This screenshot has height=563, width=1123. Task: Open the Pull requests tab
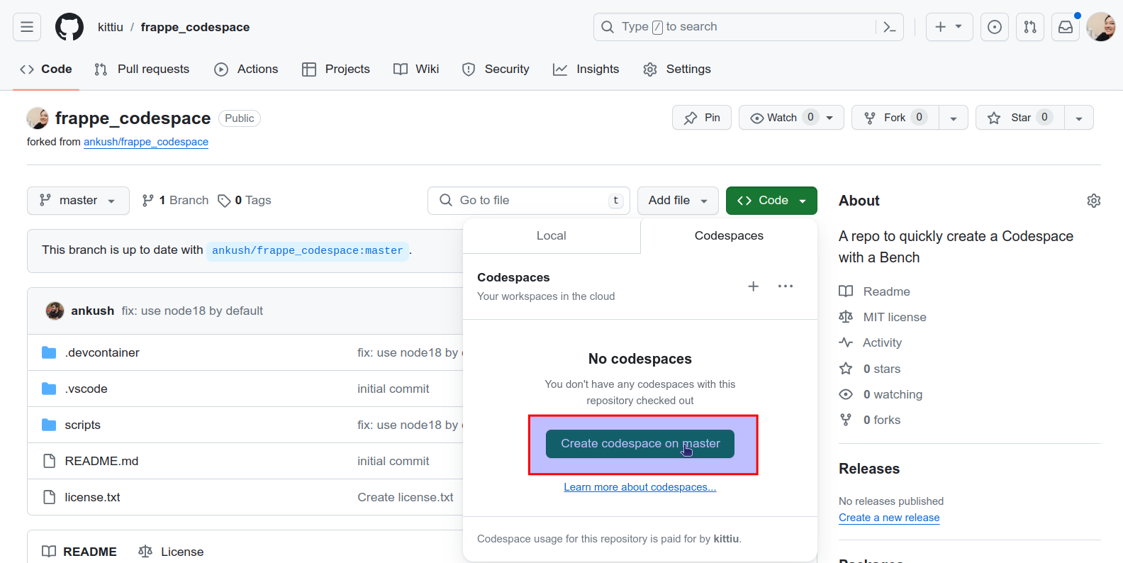pyautogui.click(x=142, y=69)
